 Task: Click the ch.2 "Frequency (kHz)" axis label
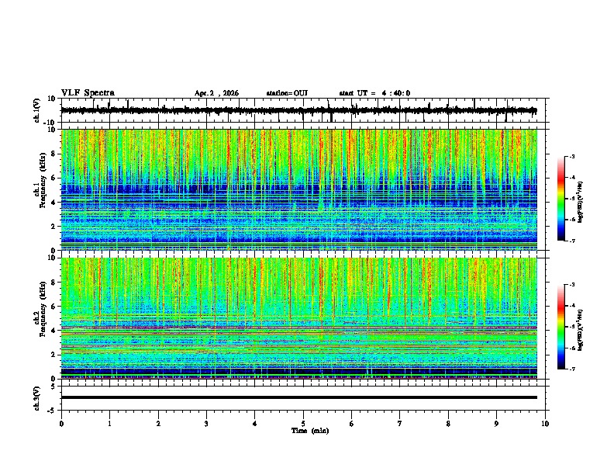[x=43, y=308]
